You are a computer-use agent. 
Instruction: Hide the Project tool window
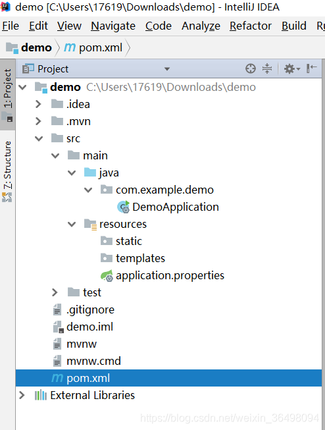pyautogui.click(x=312, y=68)
